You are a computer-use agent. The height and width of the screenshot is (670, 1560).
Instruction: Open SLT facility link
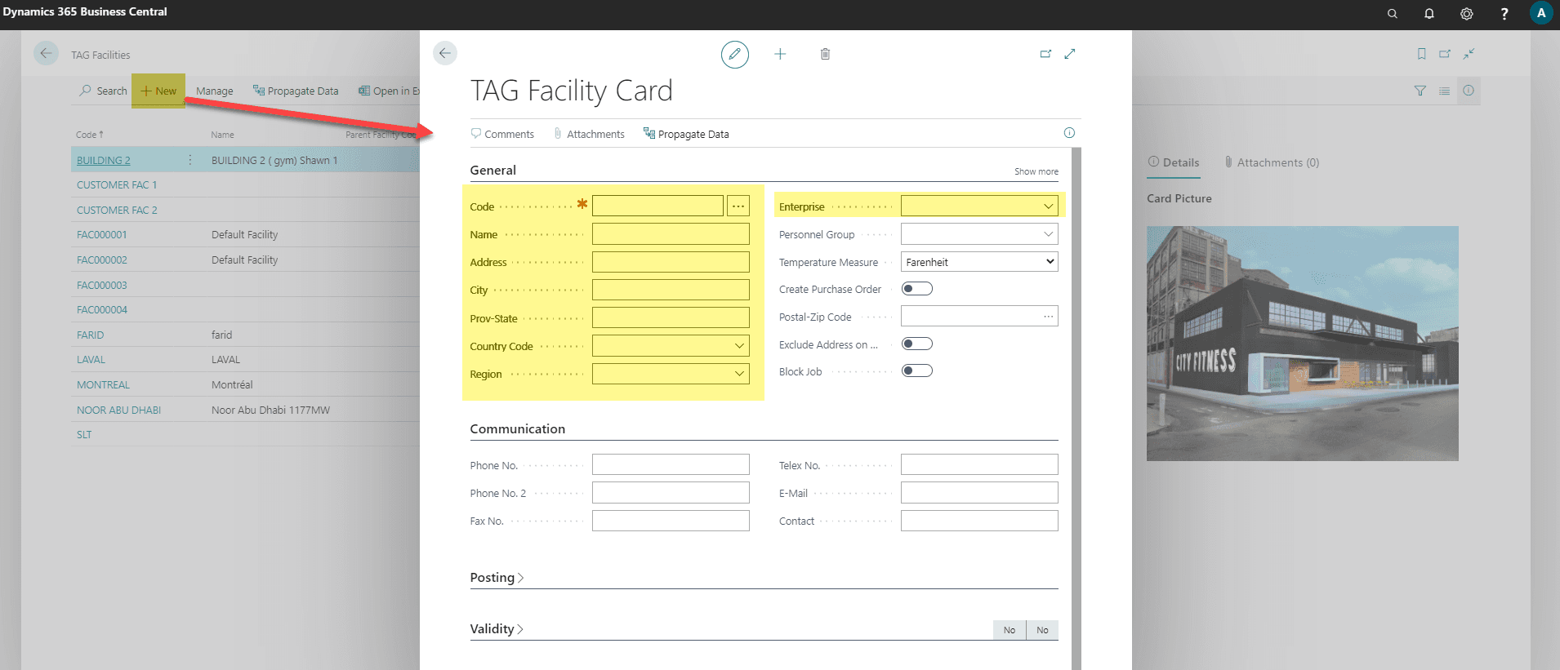coord(84,435)
